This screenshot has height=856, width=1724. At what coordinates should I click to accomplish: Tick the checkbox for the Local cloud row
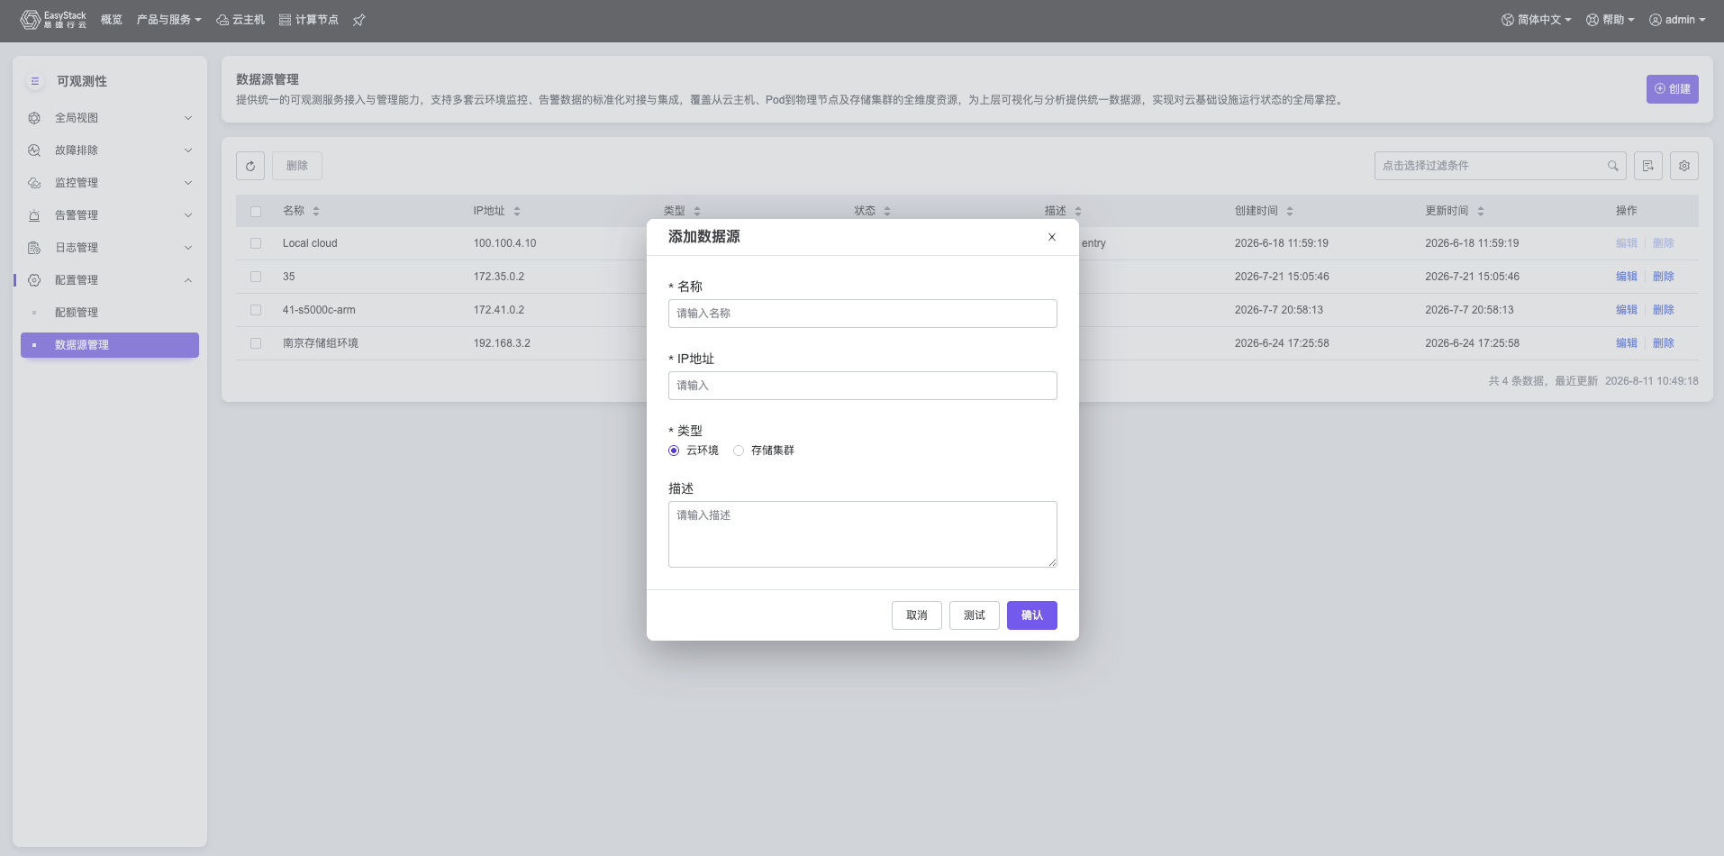tap(256, 243)
